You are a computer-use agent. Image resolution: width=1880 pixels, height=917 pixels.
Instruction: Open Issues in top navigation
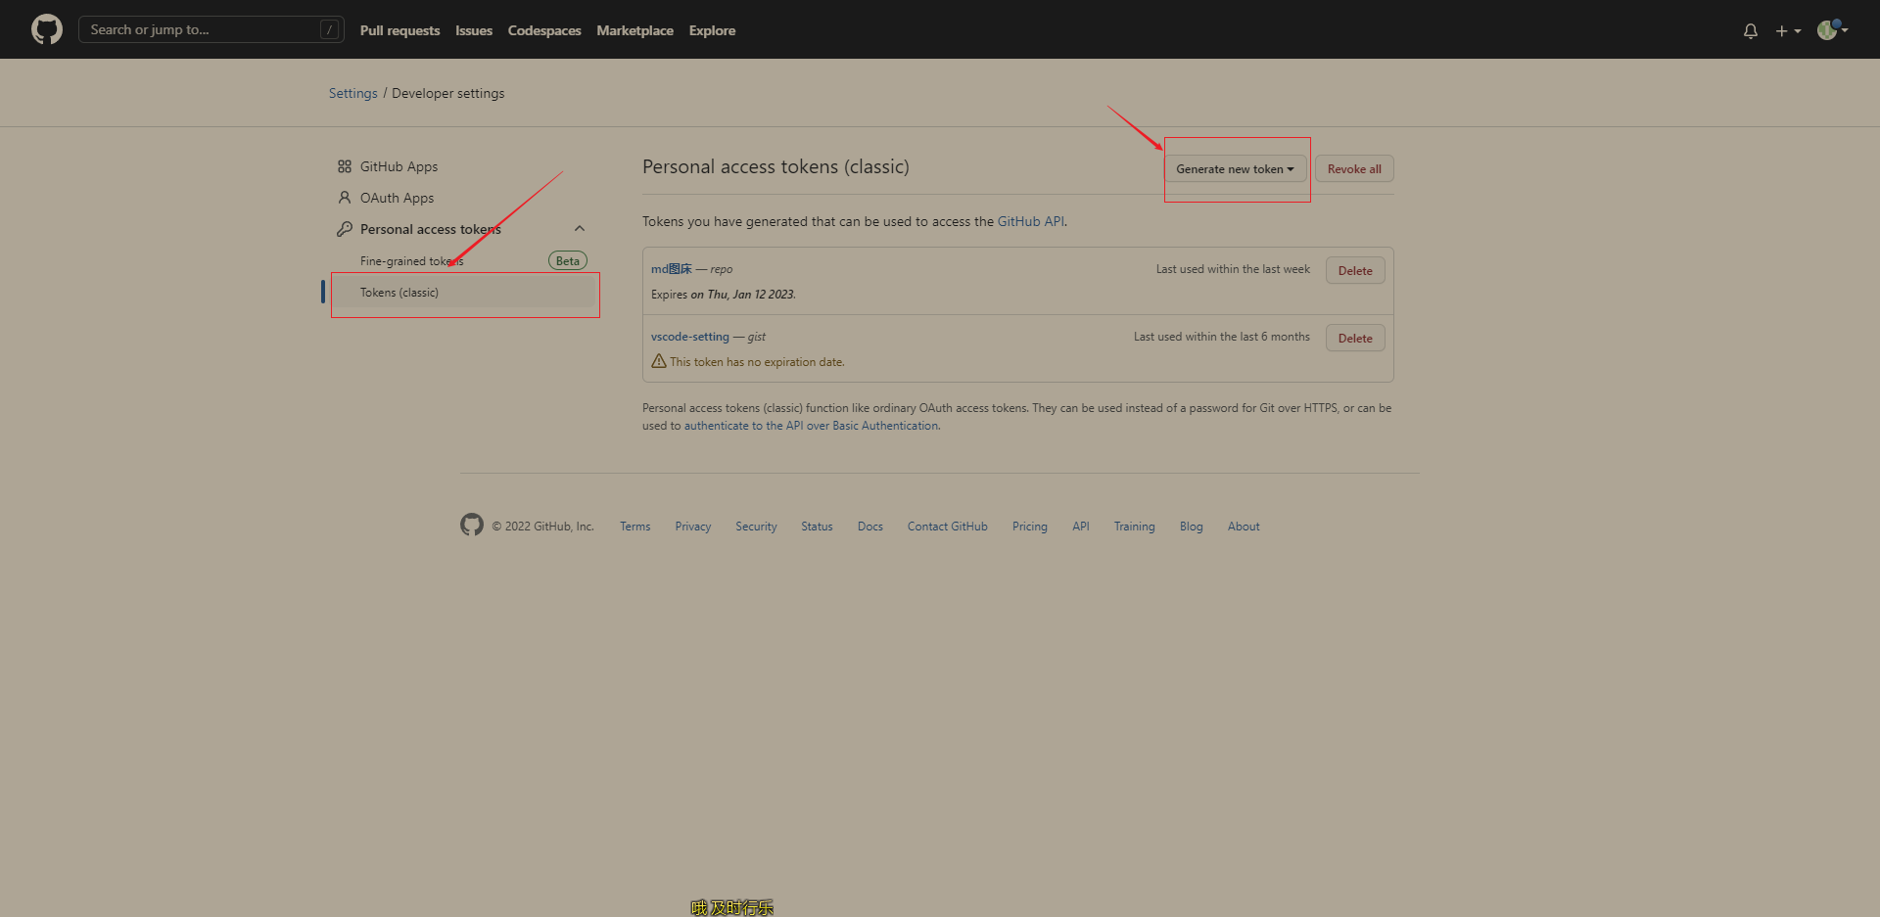[474, 30]
